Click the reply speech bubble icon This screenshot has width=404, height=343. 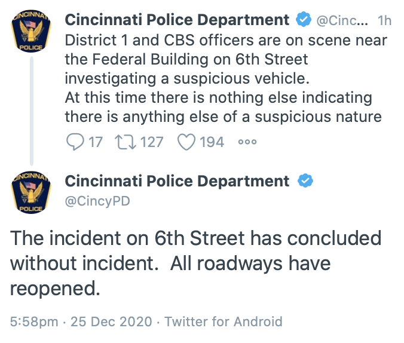point(74,142)
